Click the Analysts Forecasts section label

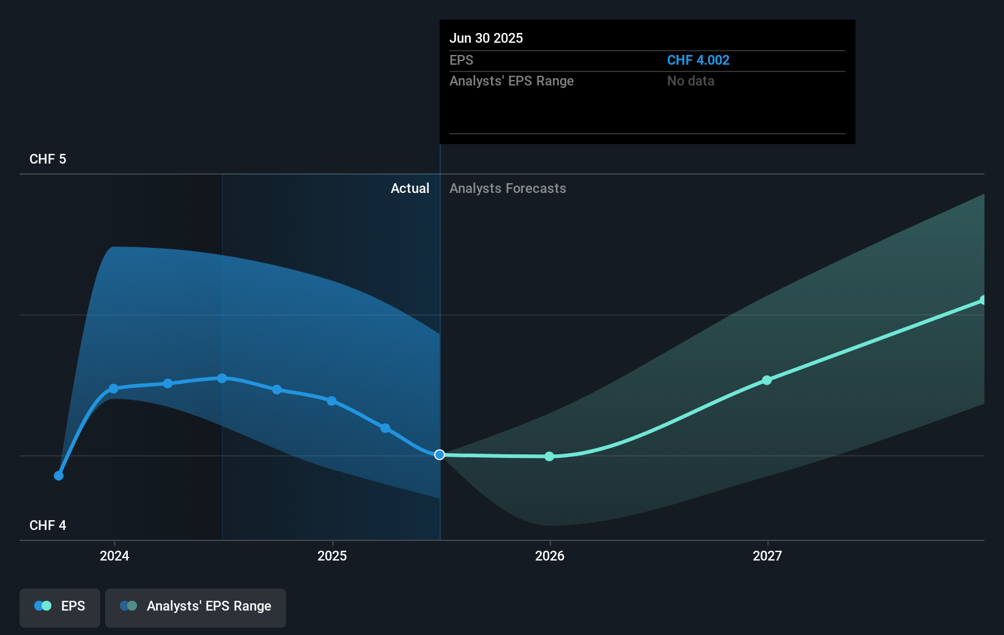click(x=508, y=189)
